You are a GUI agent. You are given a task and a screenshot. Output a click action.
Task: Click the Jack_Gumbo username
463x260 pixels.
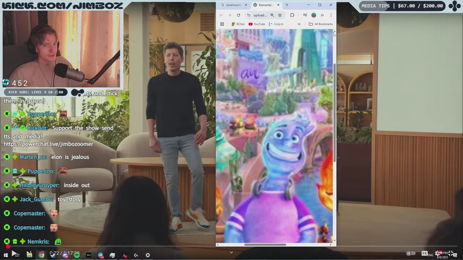coord(36,199)
